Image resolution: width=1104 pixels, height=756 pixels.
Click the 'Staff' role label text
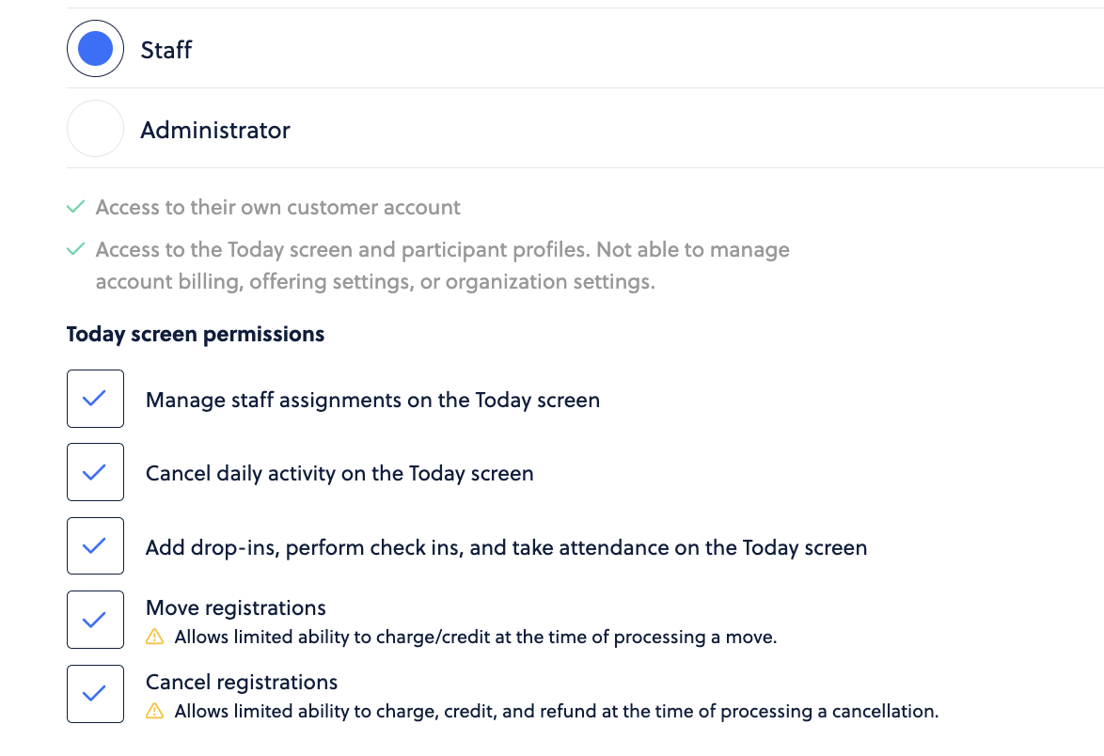[166, 50]
